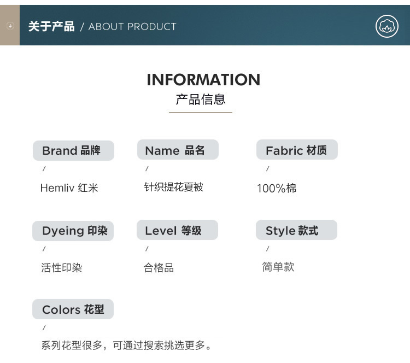Click the 产品信息 subtitle

[201, 99]
